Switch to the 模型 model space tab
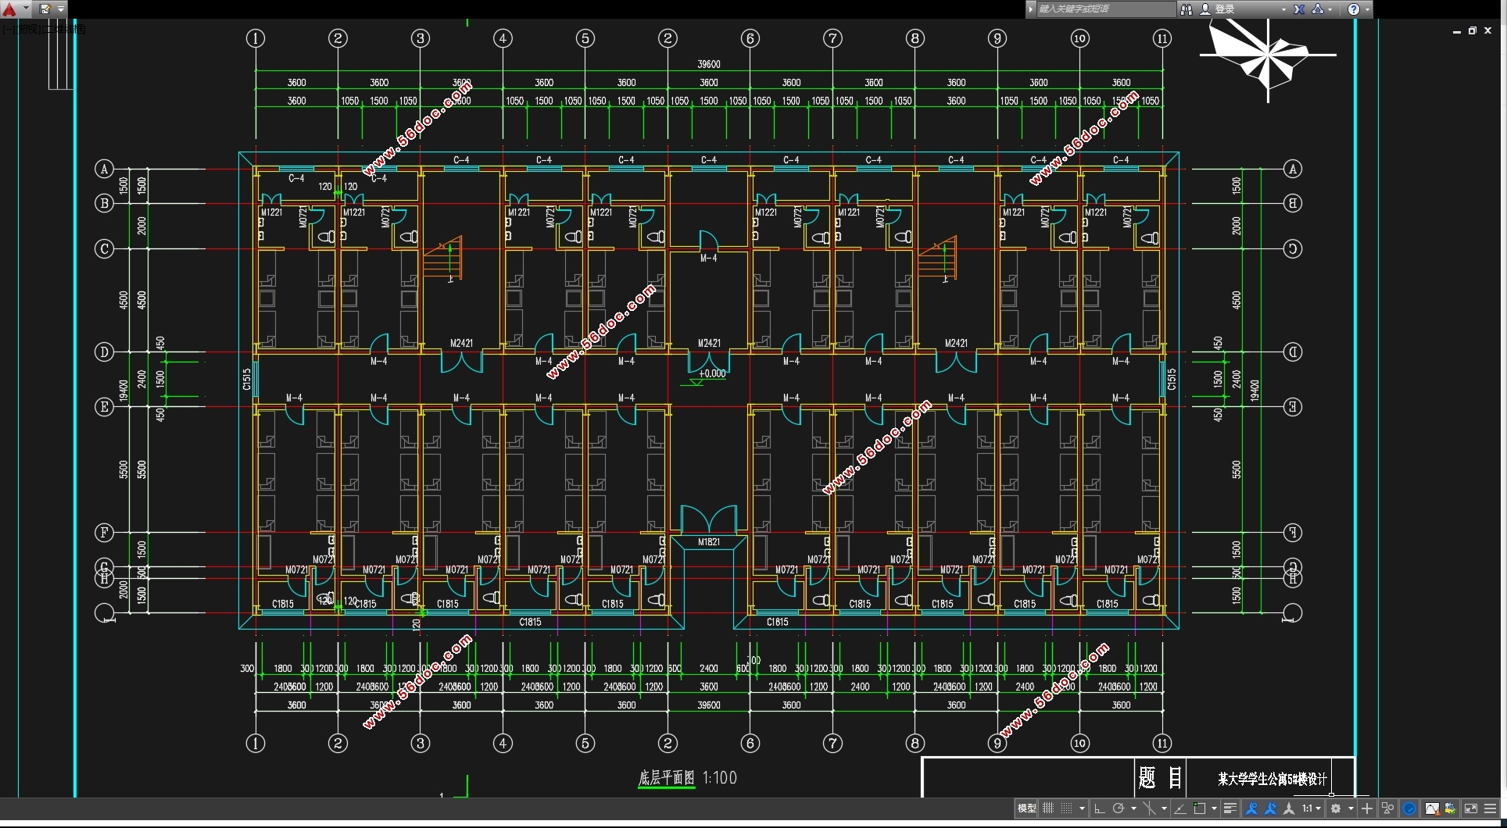The height and width of the screenshot is (828, 1507). tap(1026, 808)
